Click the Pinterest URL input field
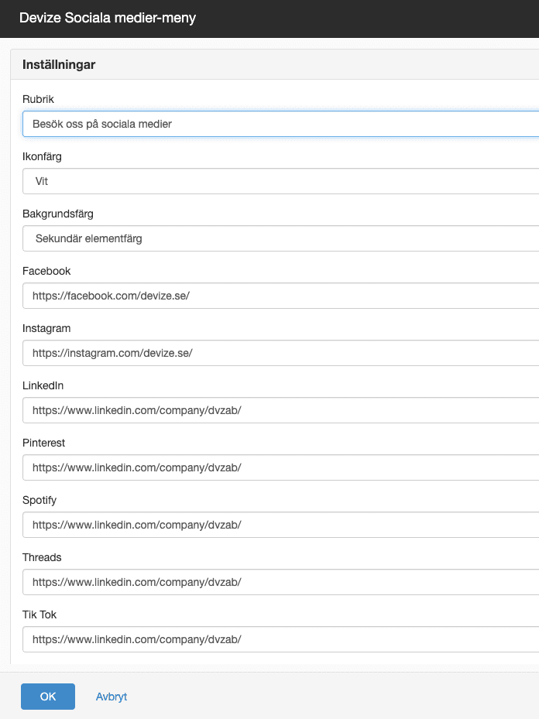 point(280,467)
